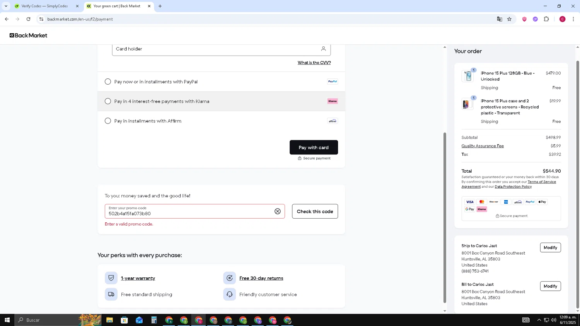This screenshot has width=580, height=326.
Task: Modify the shipping address
Action: coord(550,248)
